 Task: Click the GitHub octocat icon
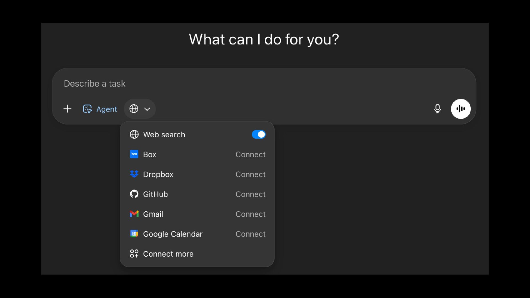click(x=134, y=194)
